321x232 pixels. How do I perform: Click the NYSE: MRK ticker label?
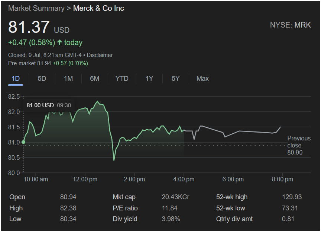click(x=290, y=25)
